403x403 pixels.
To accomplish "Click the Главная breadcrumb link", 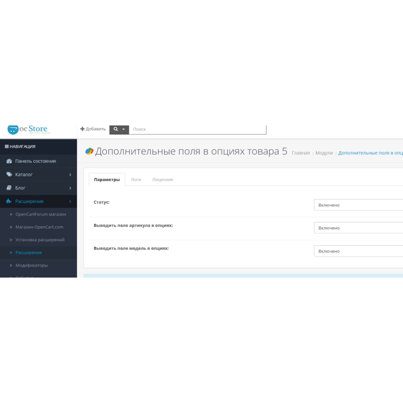I will [x=301, y=153].
